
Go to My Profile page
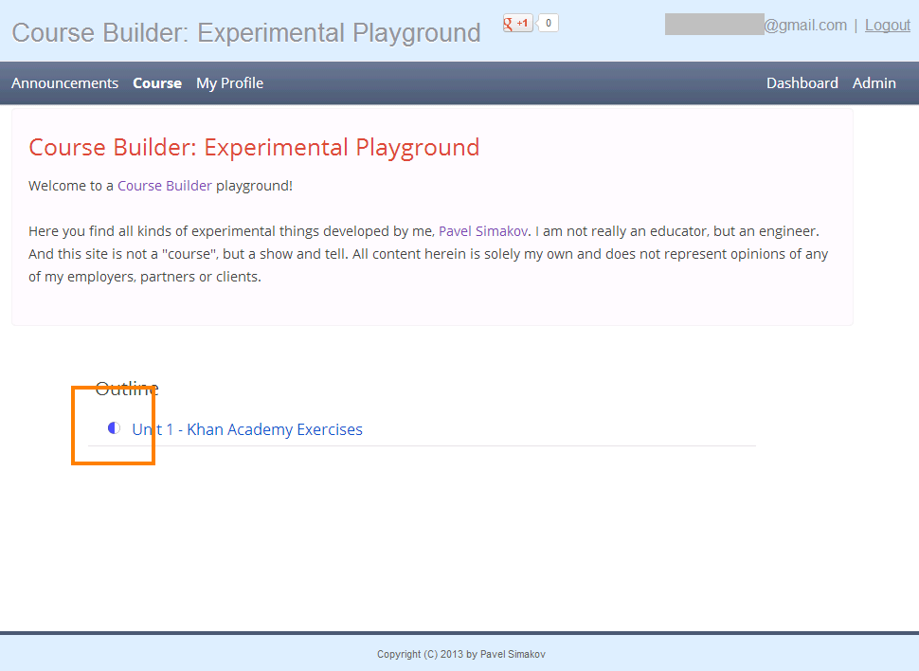(229, 83)
